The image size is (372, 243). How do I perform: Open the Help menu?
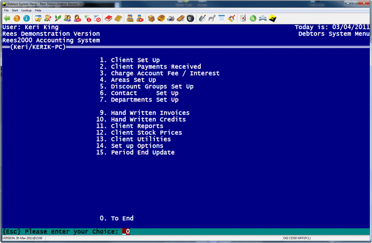(x=38, y=10)
